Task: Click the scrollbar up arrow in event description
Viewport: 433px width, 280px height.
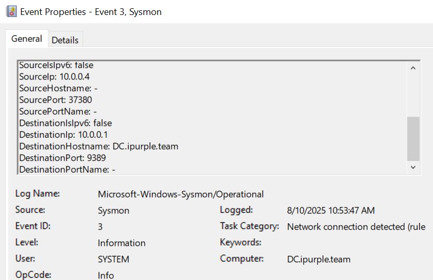Action: 413,68
